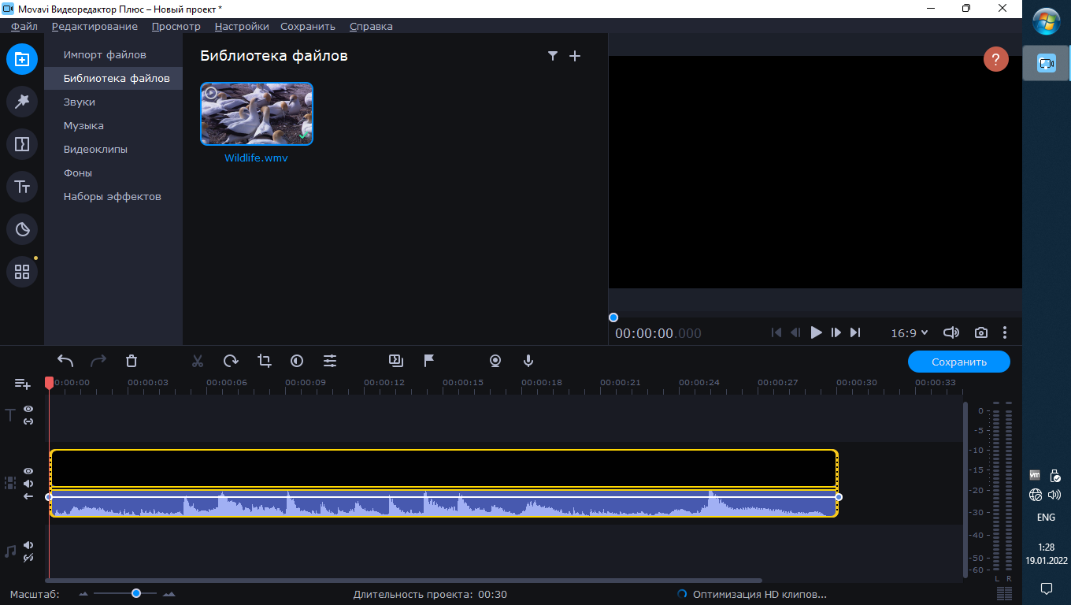Click the rotate clip icon
The width and height of the screenshot is (1071, 605).
231,361
